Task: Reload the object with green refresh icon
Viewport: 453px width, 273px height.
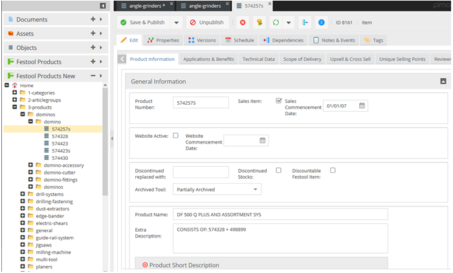Action: point(276,23)
